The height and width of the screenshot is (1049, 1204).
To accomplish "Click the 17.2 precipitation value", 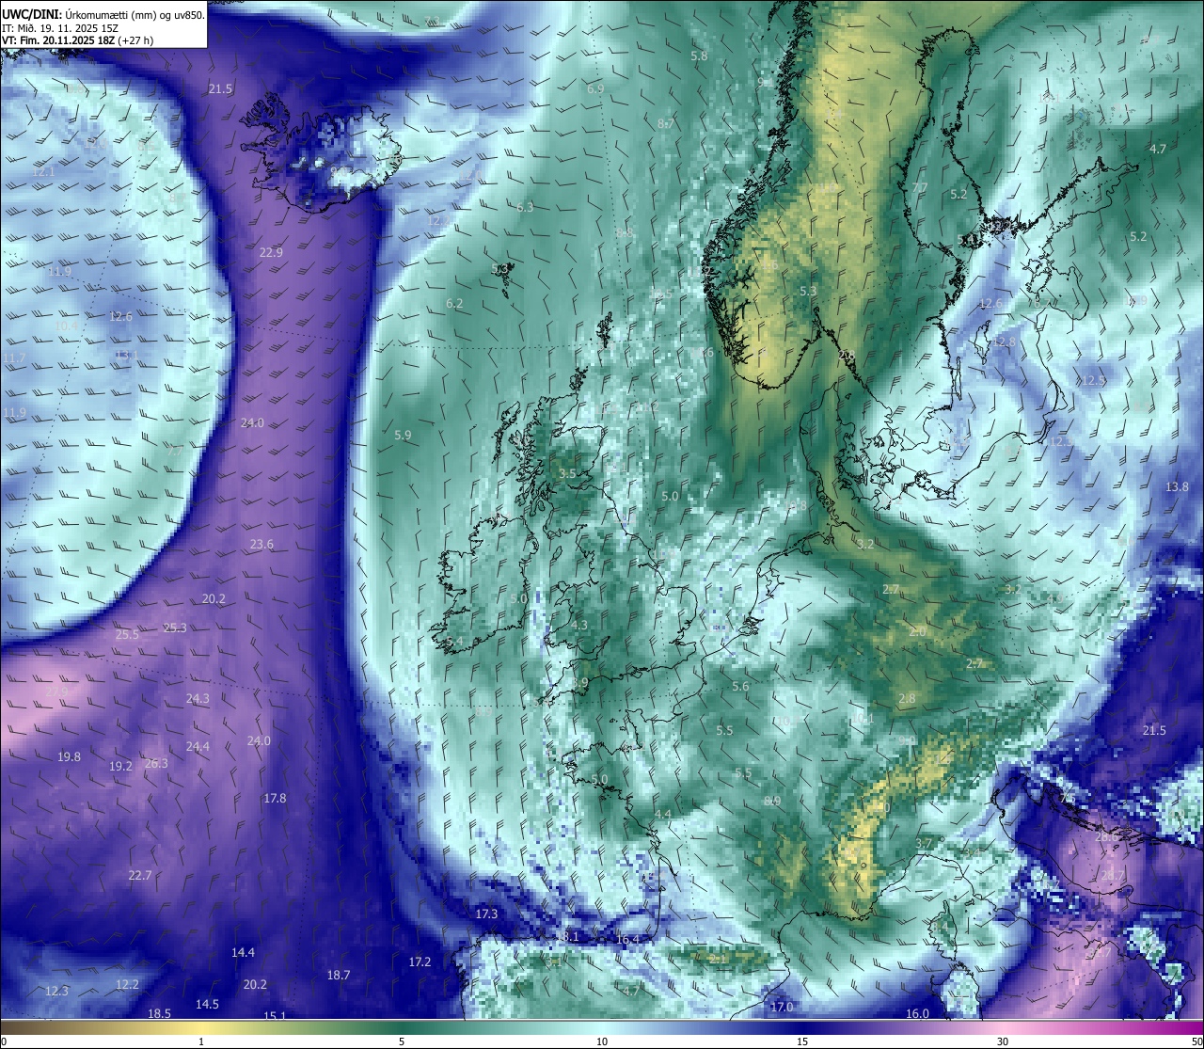I will tap(420, 962).
